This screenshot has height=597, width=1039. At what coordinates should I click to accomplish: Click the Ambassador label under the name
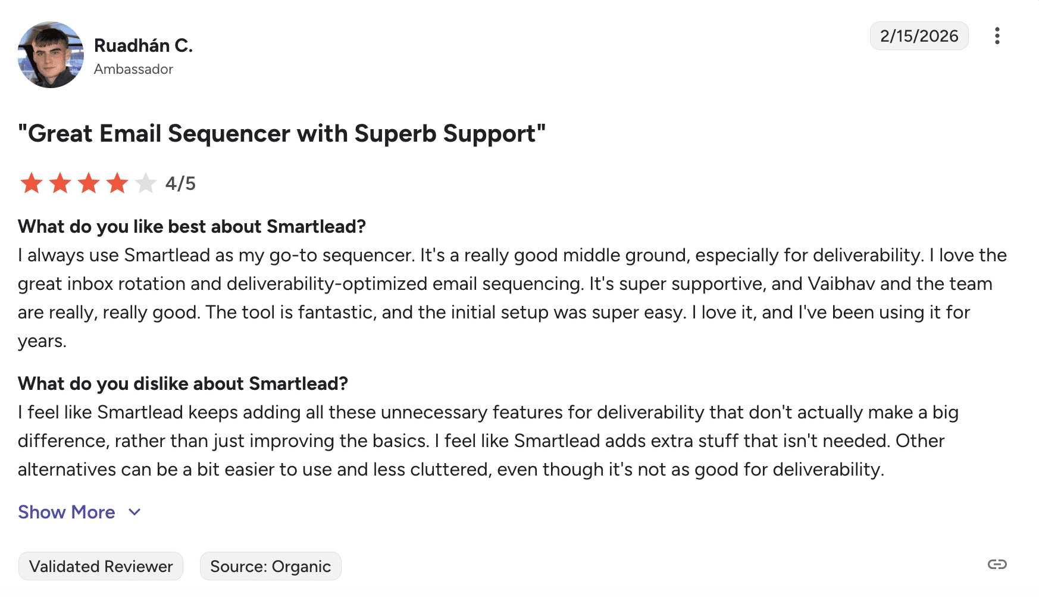(x=133, y=70)
